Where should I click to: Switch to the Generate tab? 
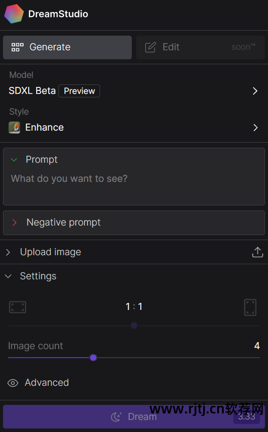(x=67, y=47)
